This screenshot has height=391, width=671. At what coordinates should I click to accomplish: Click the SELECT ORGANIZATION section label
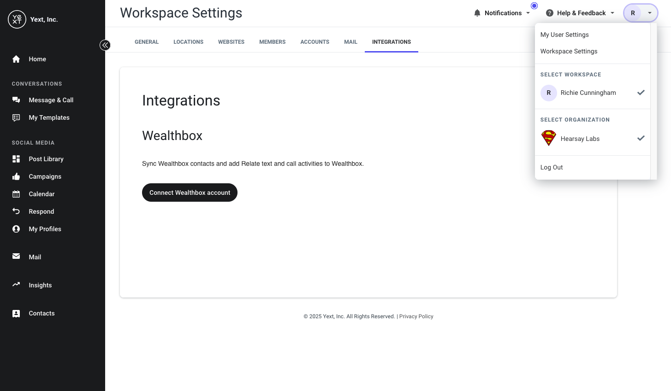tap(575, 120)
